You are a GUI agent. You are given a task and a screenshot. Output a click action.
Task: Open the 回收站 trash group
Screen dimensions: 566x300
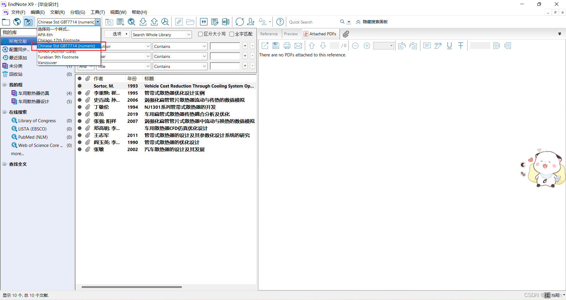pos(16,74)
